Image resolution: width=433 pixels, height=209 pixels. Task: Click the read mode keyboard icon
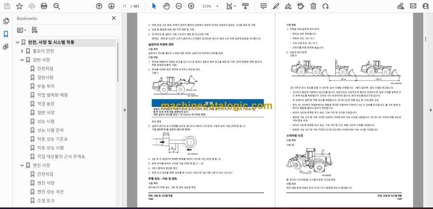245,6
